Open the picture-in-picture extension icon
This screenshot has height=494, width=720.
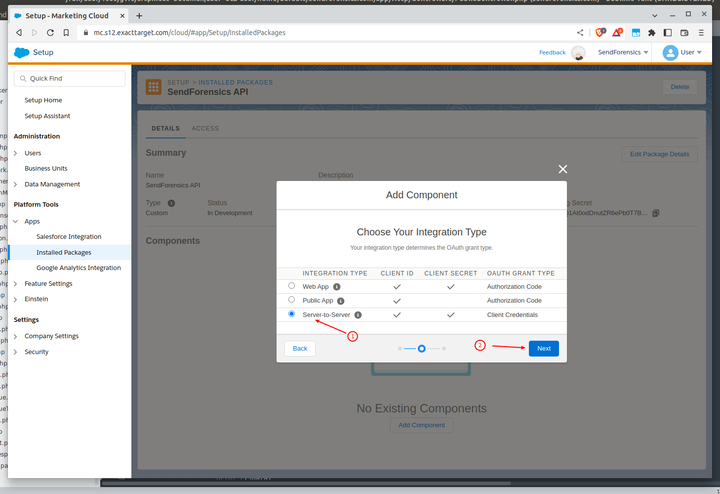pyautogui.click(x=636, y=33)
